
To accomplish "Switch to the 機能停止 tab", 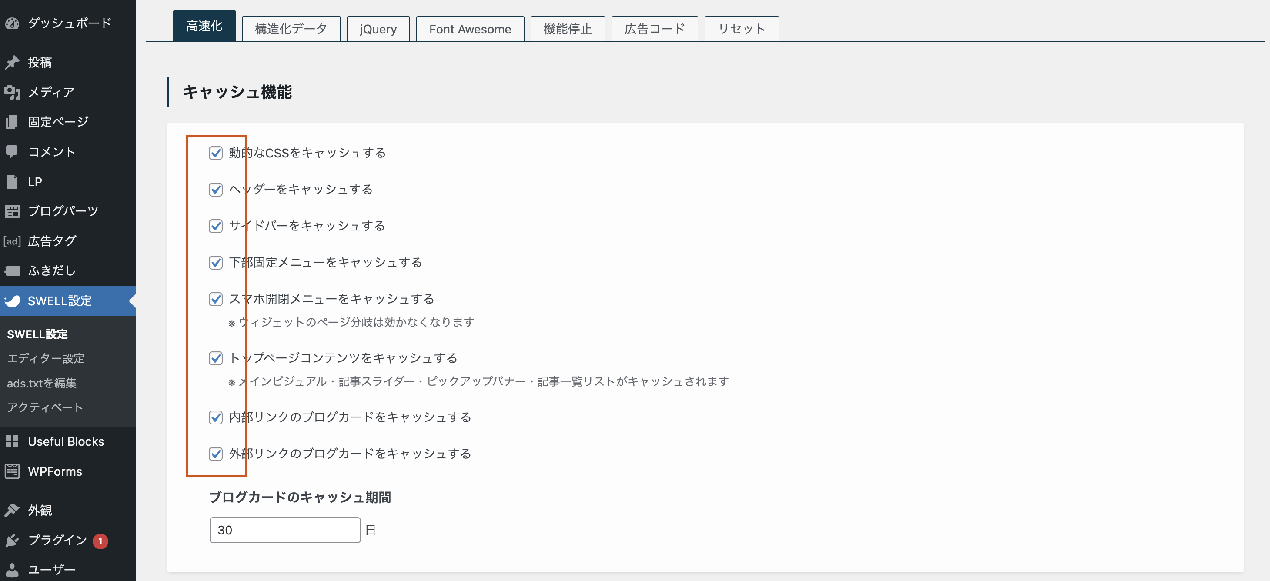I will tap(568, 29).
